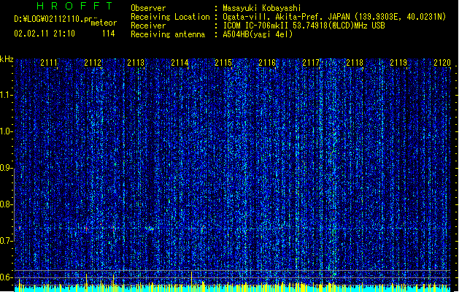Click the 2113 time marker
This screenshot has width=459, height=292.
(x=136, y=63)
